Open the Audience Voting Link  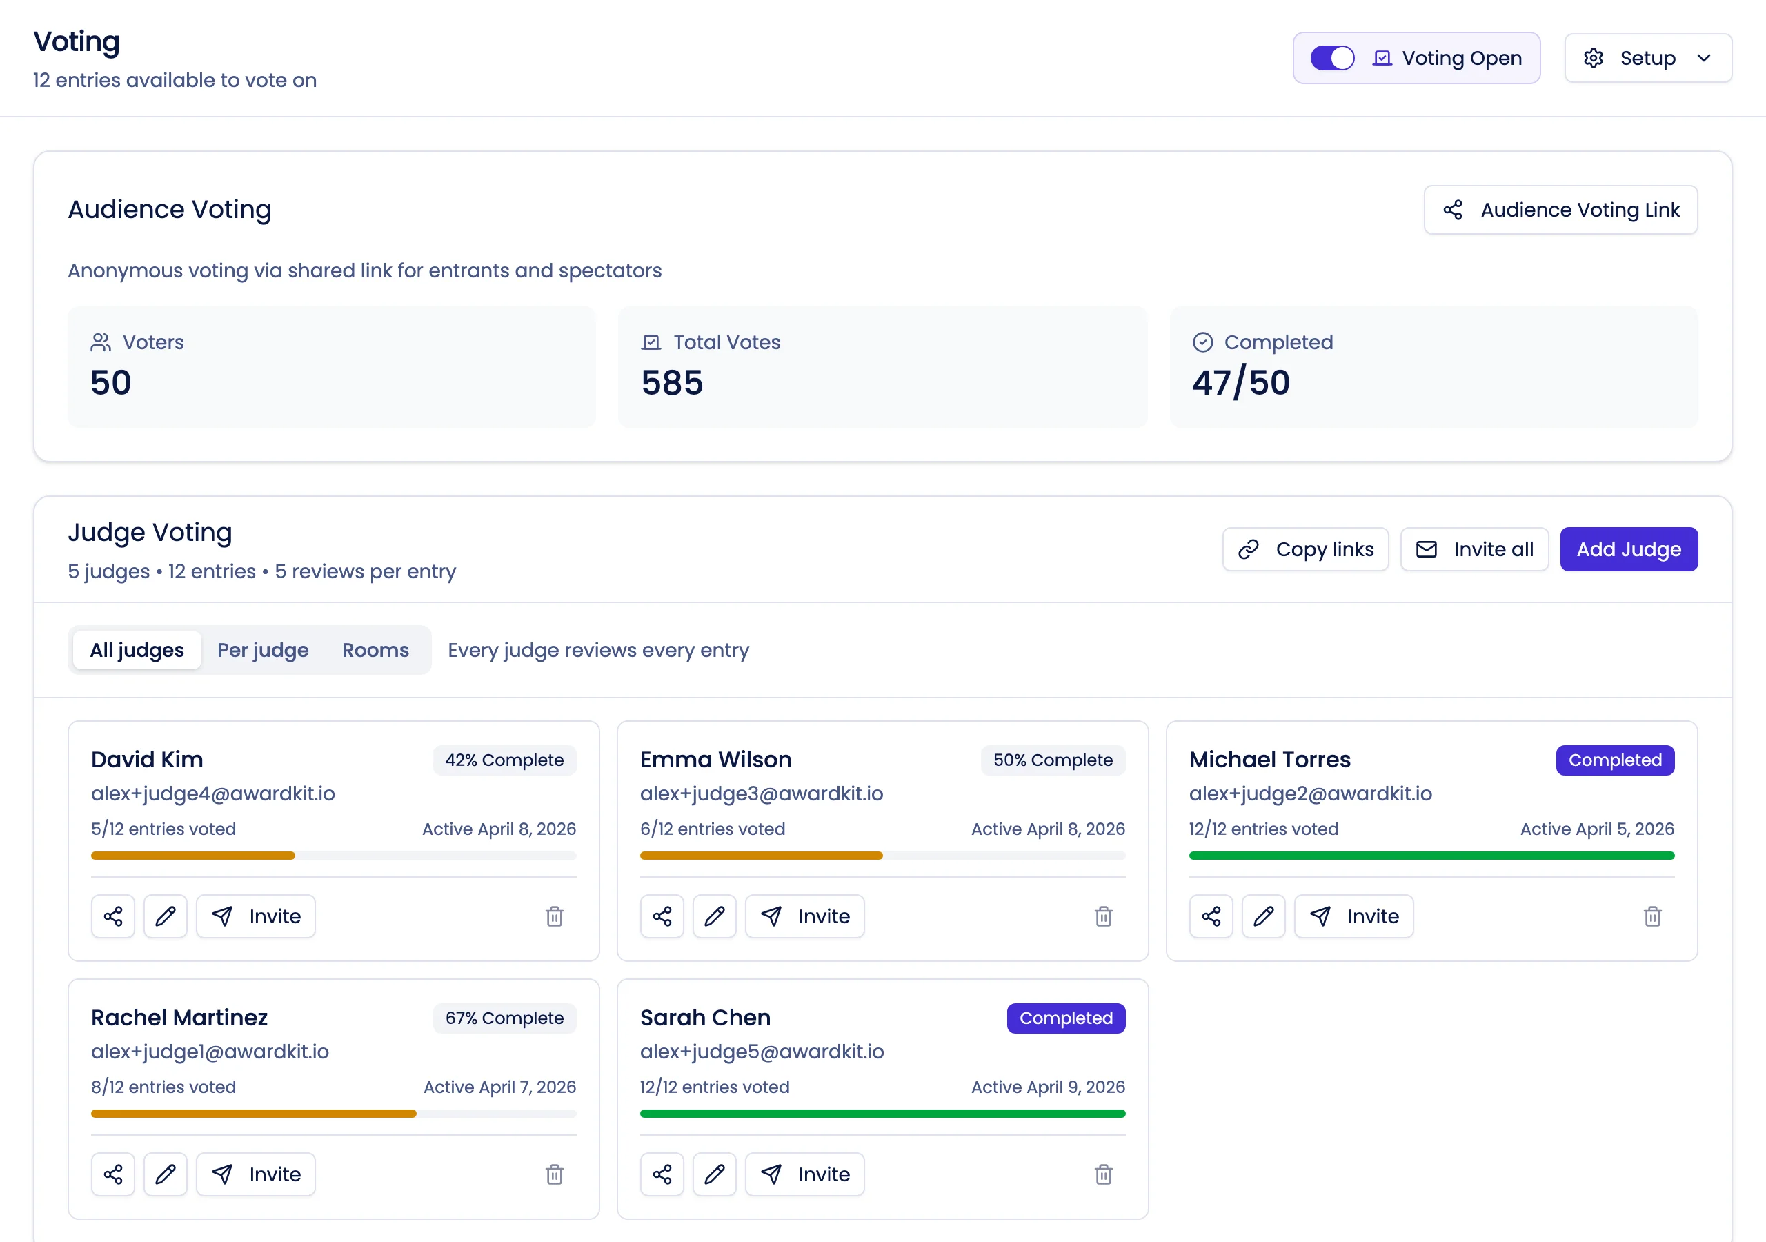click(x=1560, y=209)
